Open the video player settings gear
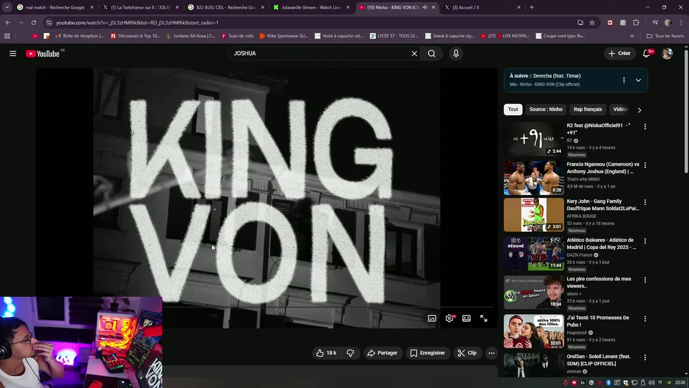Image resolution: width=689 pixels, height=388 pixels. point(449,318)
